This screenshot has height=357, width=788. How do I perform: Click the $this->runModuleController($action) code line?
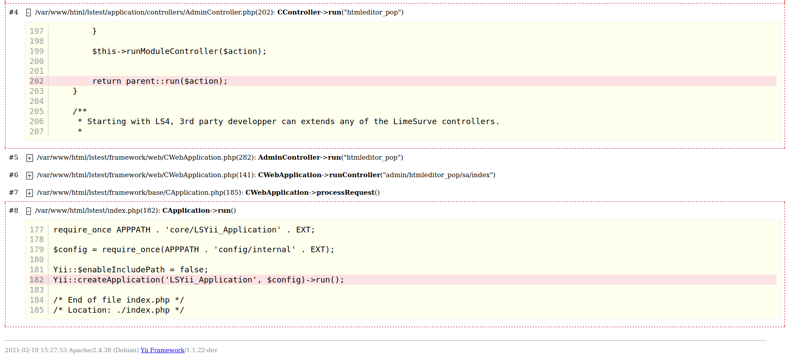[179, 51]
